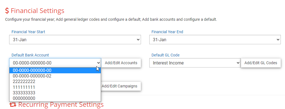This screenshot has height=109, width=285.
Task: Pick bank account 222222222 in the list
Action: [x=55, y=82]
